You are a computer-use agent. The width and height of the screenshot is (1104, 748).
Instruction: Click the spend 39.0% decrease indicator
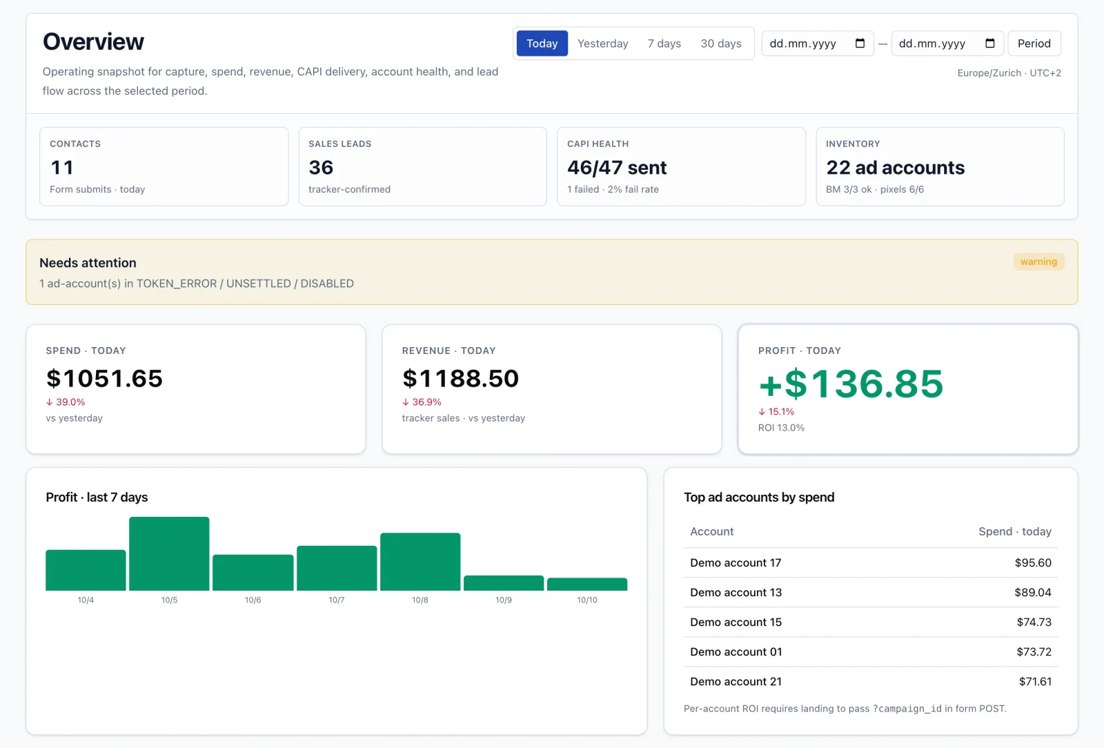(66, 402)
